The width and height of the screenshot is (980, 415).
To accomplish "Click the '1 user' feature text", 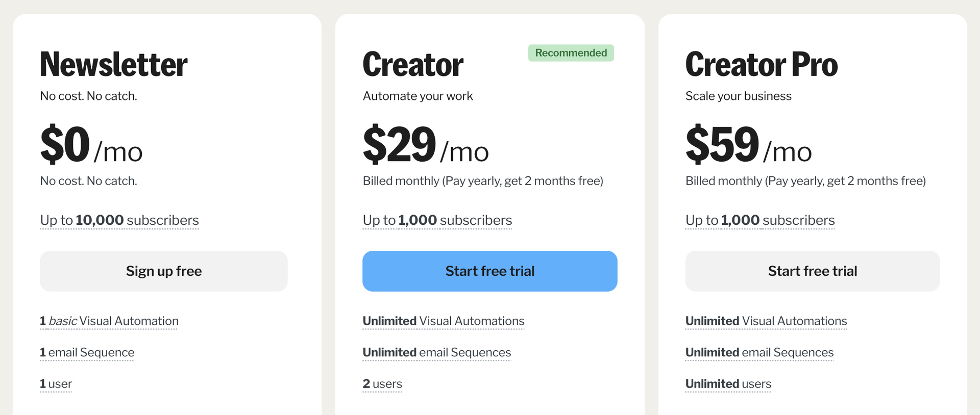I will [56, 384].
